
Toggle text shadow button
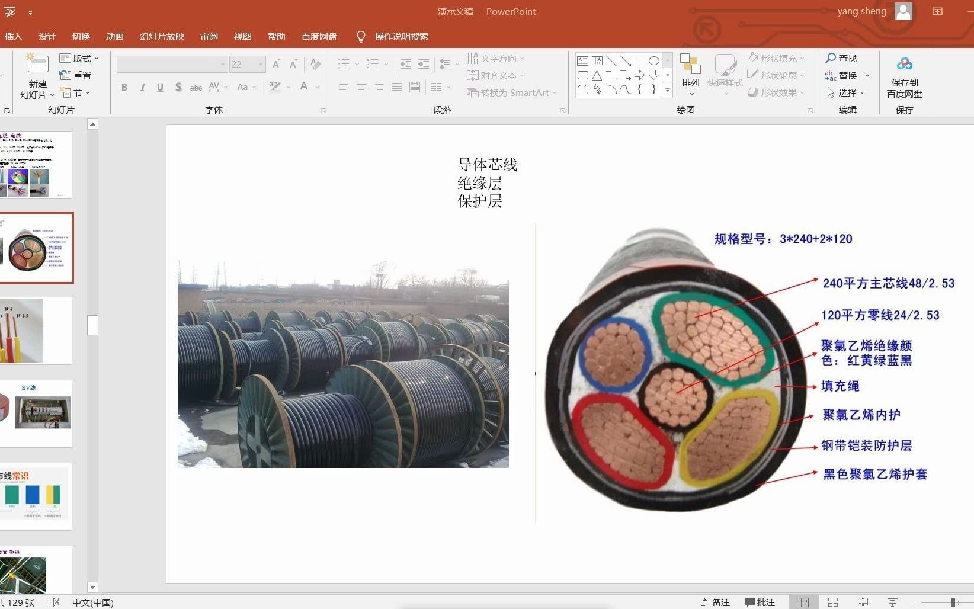pyautogui.click(x=178, y=87)
